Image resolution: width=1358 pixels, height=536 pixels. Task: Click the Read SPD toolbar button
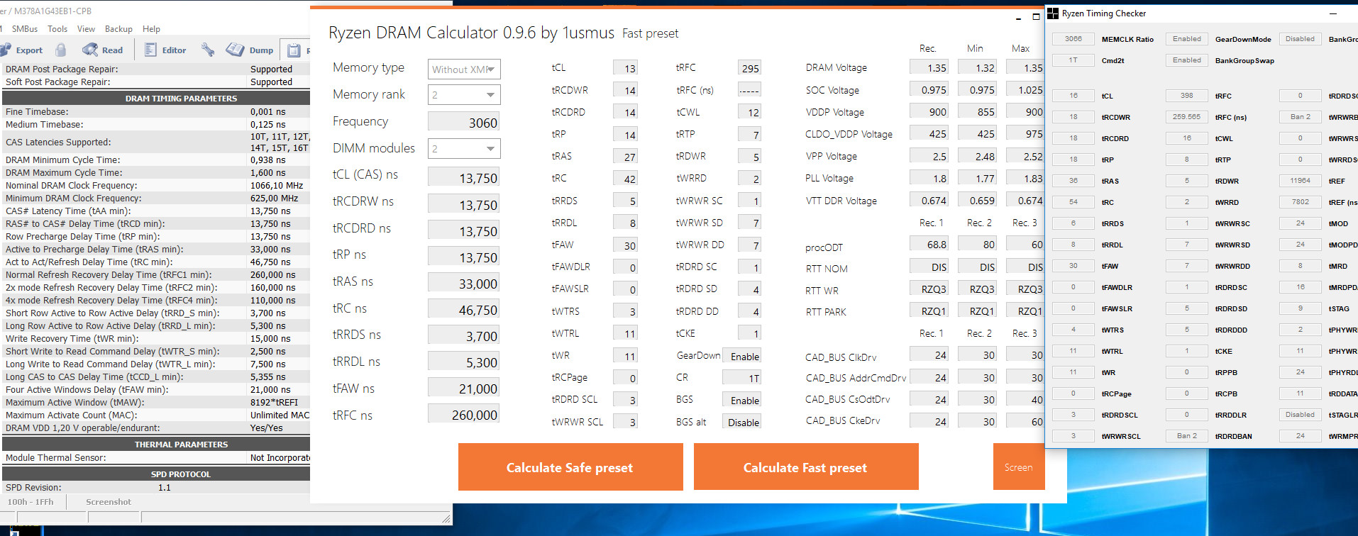click(103, 50)
